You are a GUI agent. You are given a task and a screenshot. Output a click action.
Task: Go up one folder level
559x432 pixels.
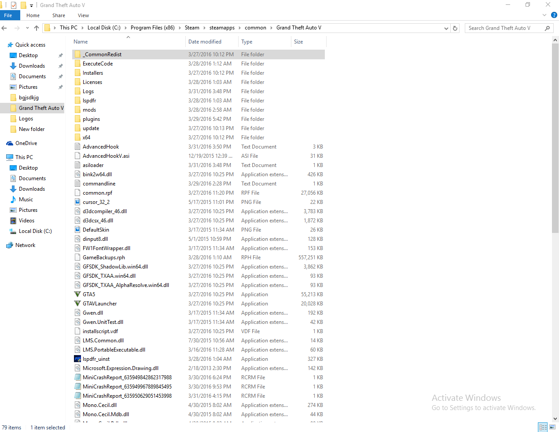tap(37, 28)
